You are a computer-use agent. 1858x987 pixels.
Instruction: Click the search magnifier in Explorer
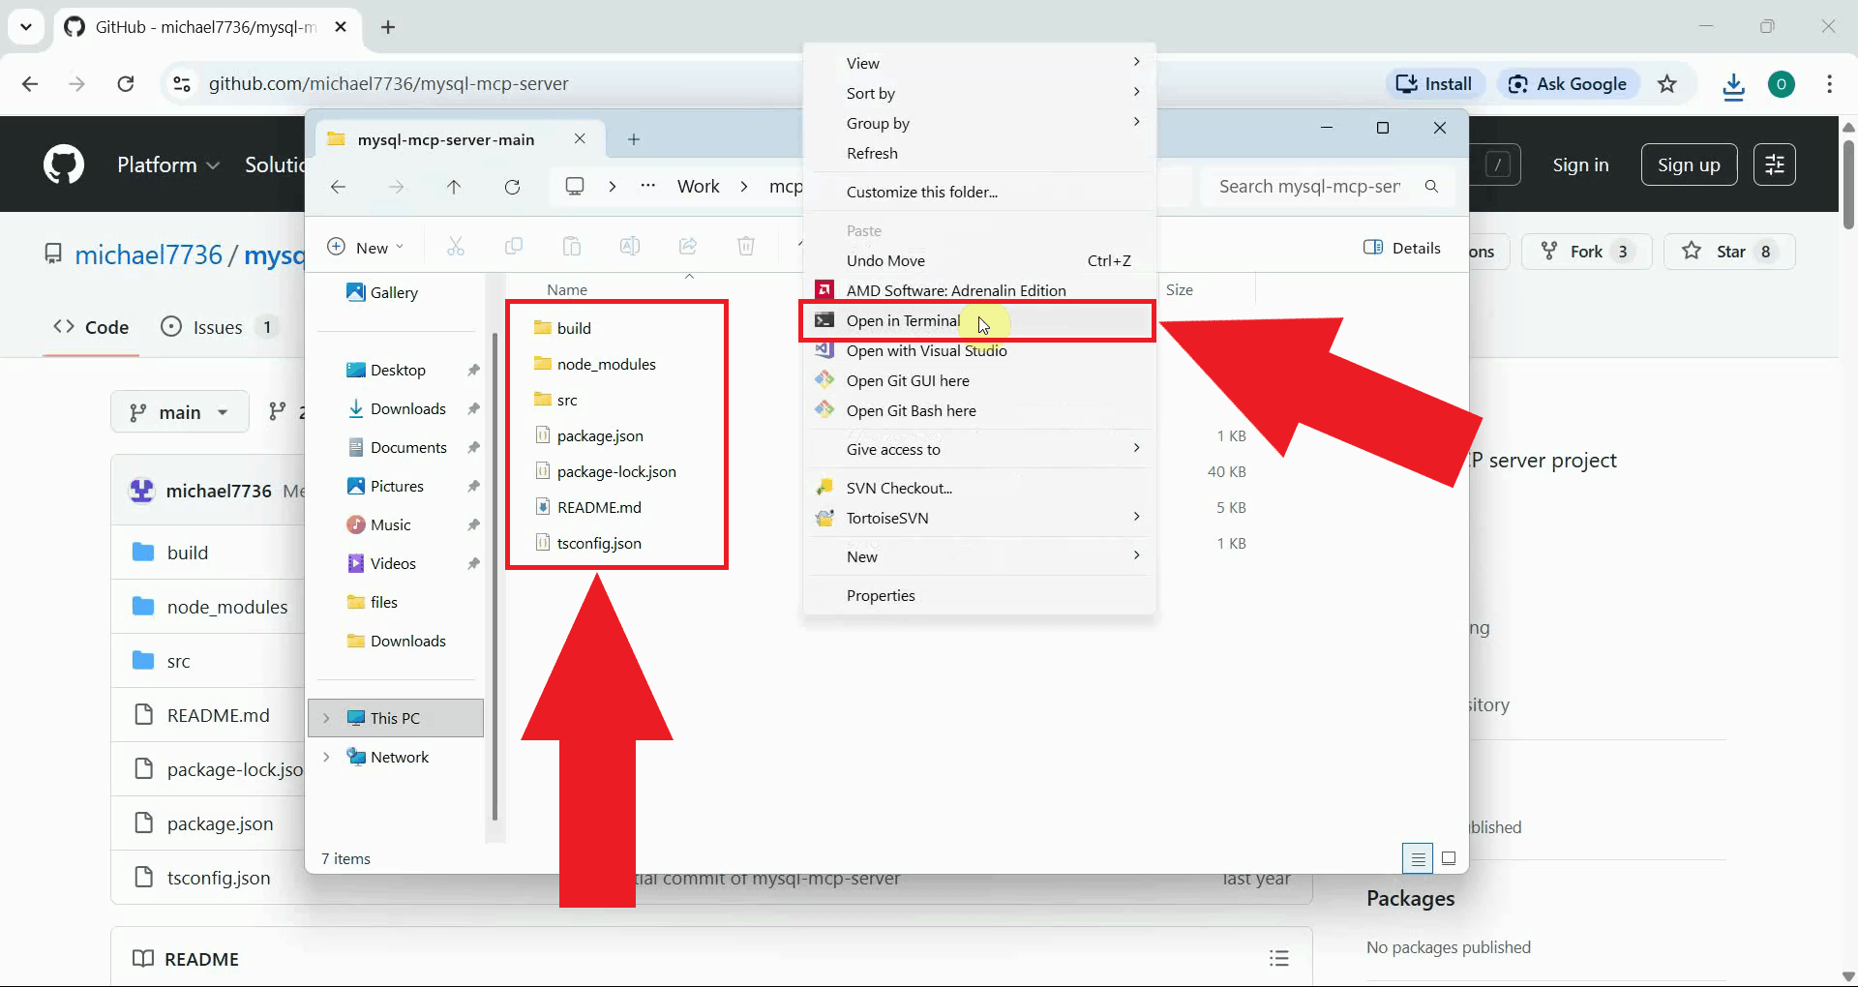1431,187
